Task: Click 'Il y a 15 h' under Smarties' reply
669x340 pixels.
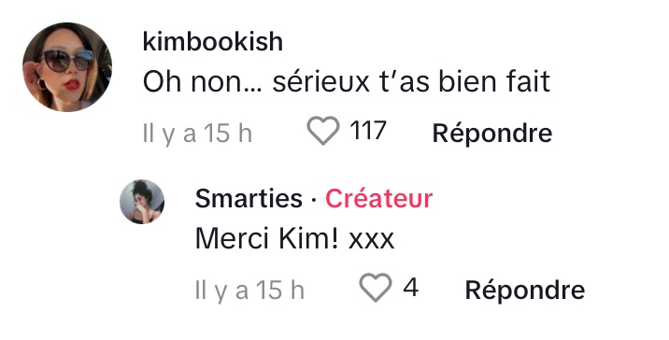Action: (x=249, y=290)
